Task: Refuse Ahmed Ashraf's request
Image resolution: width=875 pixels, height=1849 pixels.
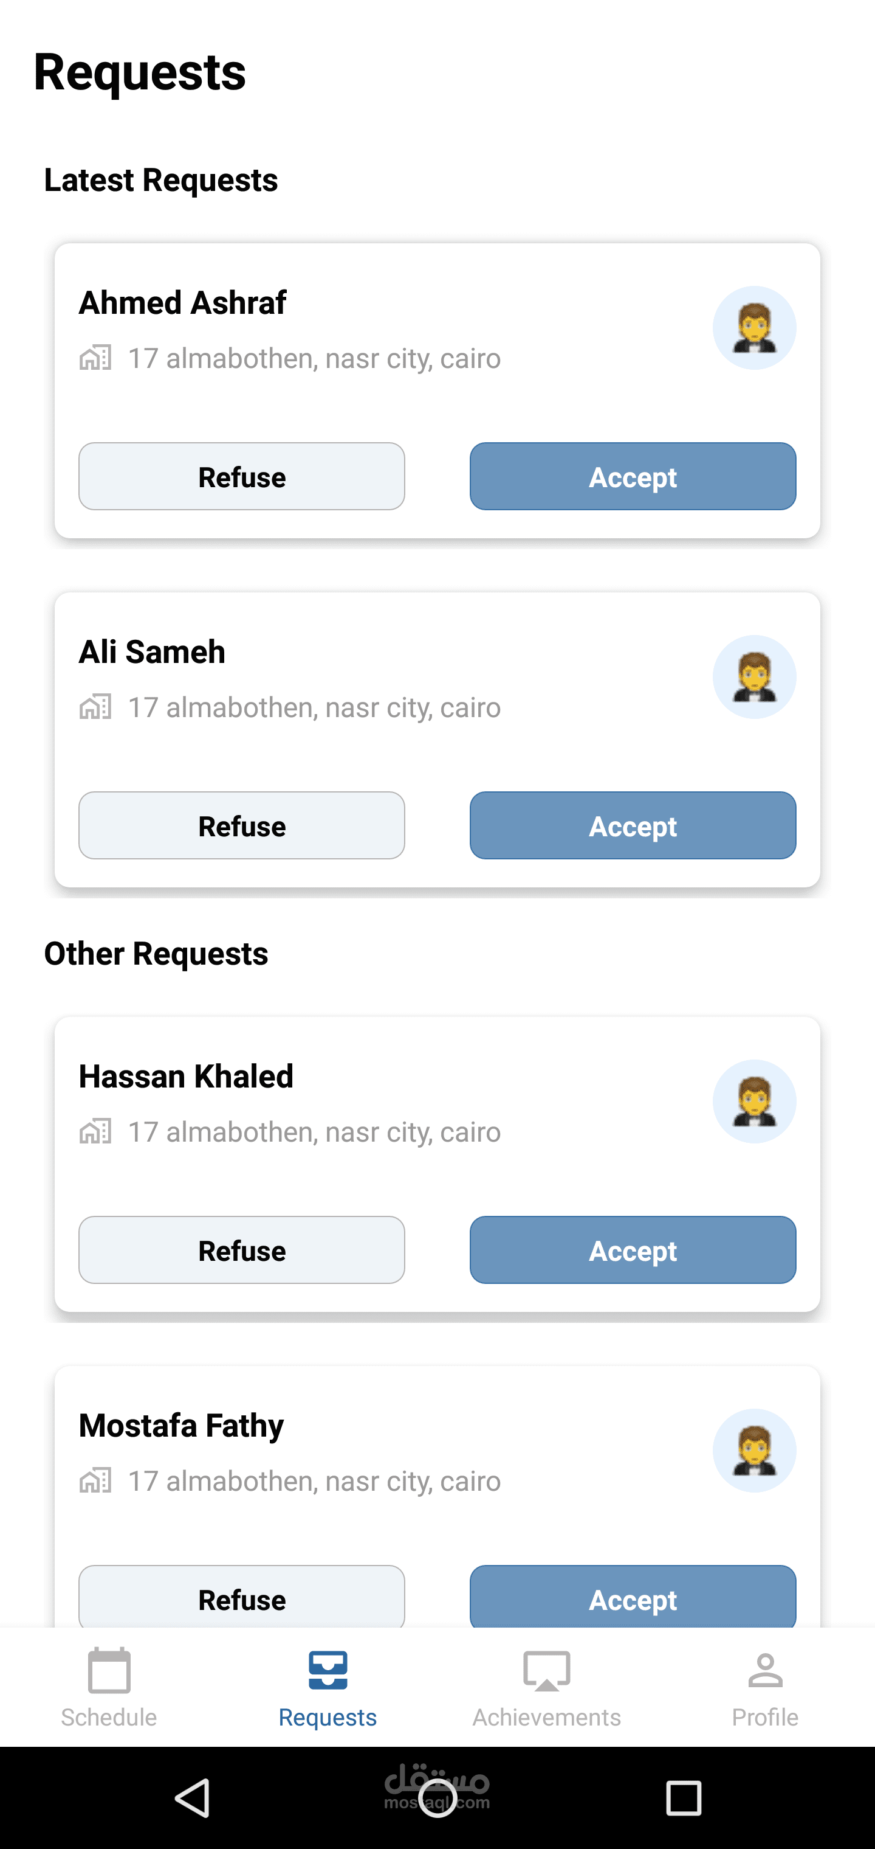Action: [x=242, y=477]
